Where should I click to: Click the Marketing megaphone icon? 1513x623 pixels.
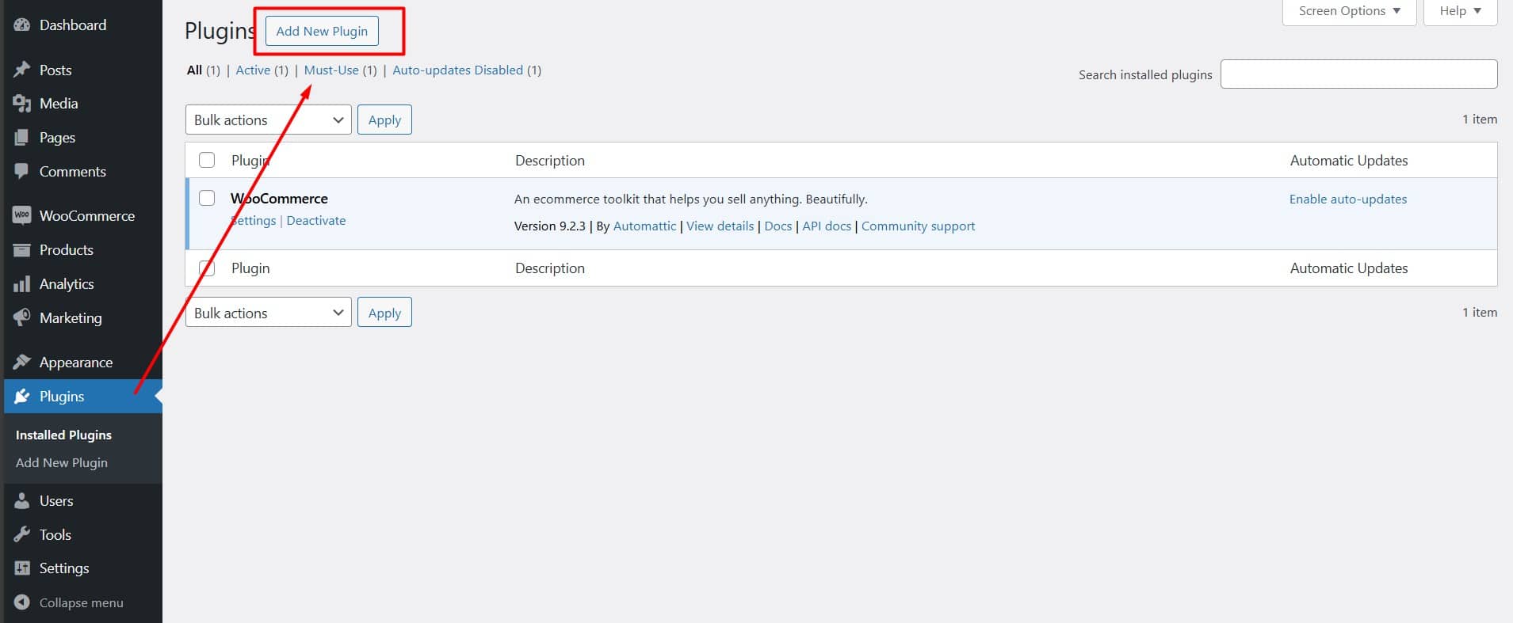point(22,317)
